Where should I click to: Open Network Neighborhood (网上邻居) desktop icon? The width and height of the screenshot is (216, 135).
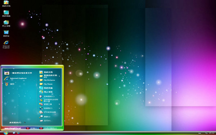coord(6,23)
